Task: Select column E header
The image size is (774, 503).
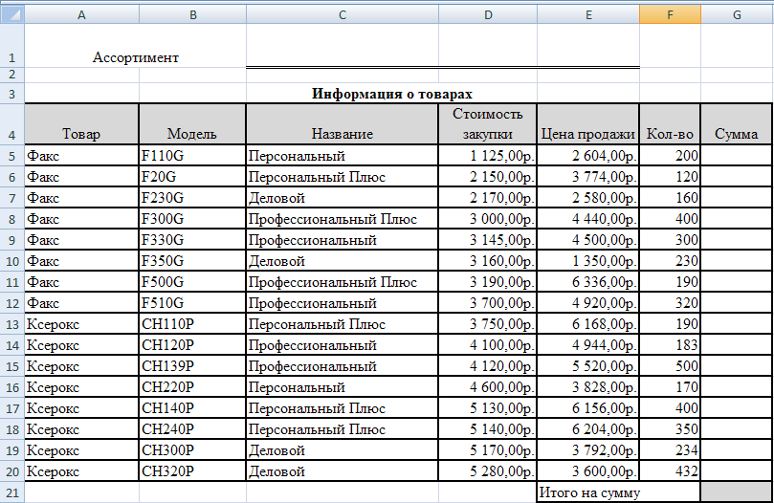Action: coord(588,14)
